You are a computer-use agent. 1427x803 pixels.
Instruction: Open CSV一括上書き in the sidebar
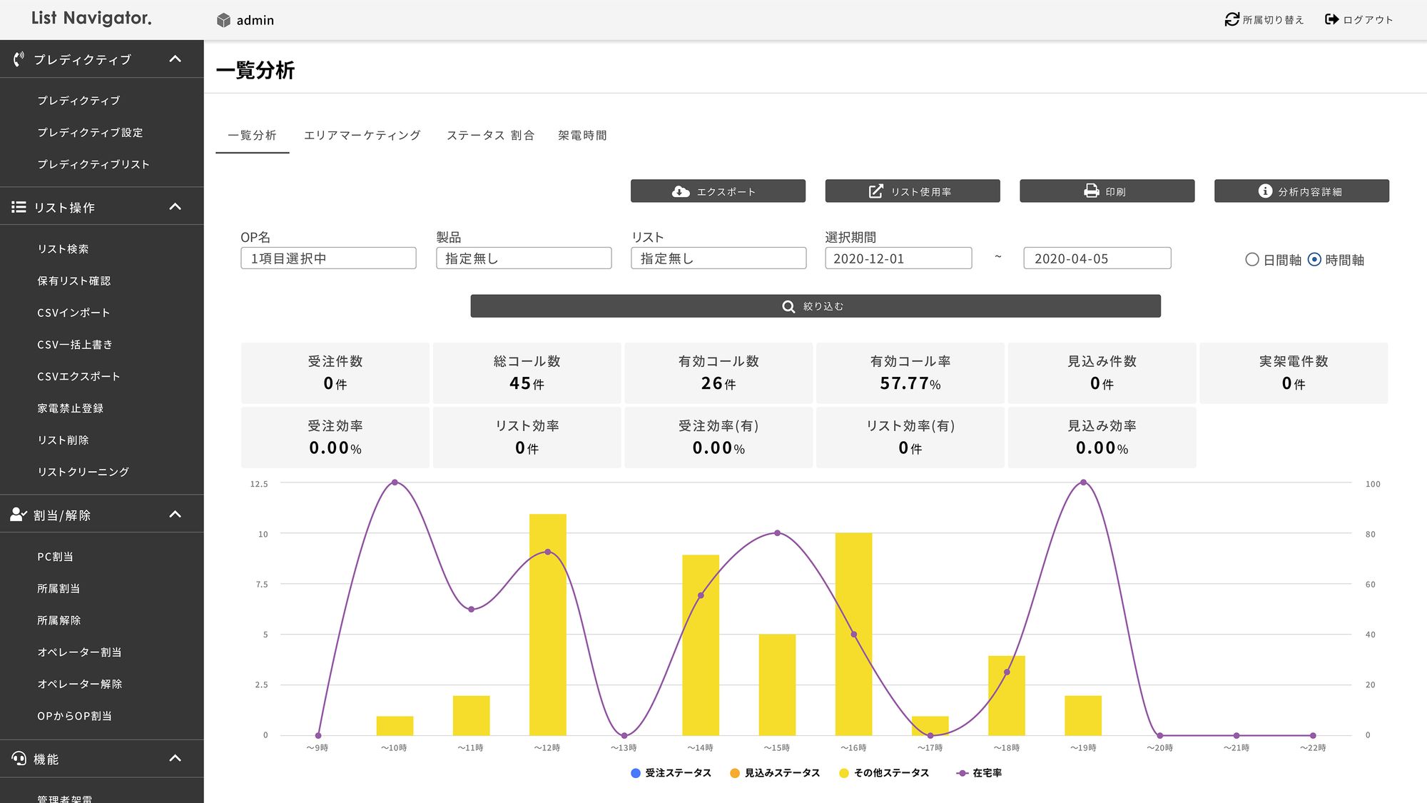[x=75, y=345]
